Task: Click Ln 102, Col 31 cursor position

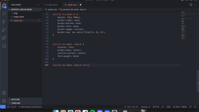Action: pyautogui.click(x=131, y=107)
